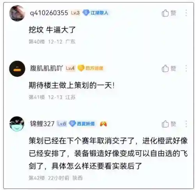Open the black avatar of 腹肌肌肌吖
Image resolution: width=195 pixels, height=190 pixels.
coord(17,69)
